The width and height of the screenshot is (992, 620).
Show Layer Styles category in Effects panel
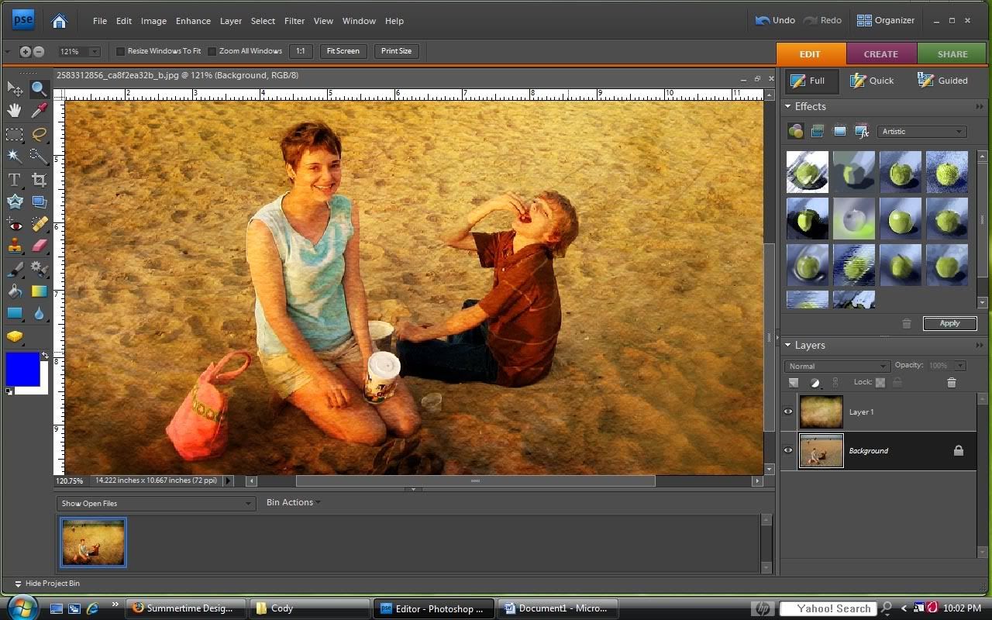[x=817, y=131]
